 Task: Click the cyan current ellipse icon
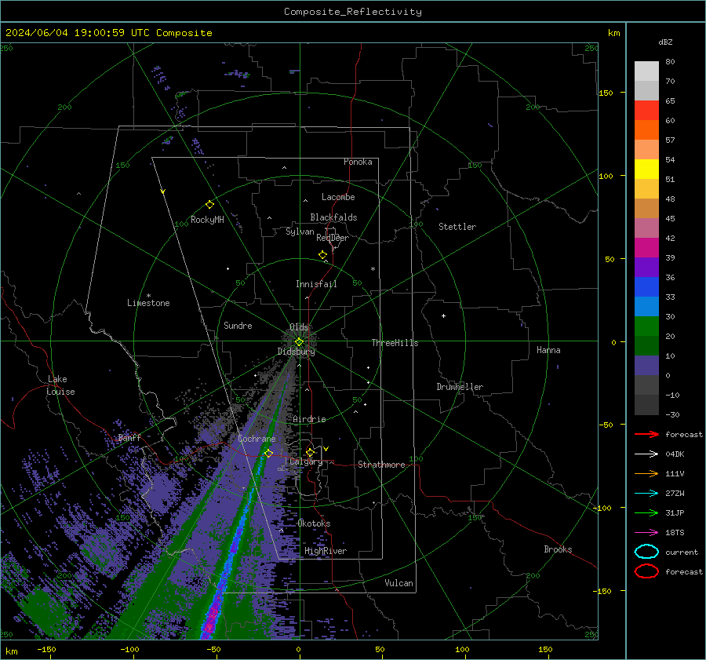tap(646, 552)
